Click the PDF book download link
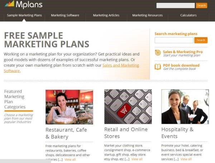 [181, 65]
